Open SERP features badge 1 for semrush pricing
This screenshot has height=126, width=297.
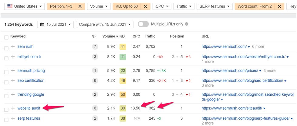pyautogui.click(x=95, y=71)
